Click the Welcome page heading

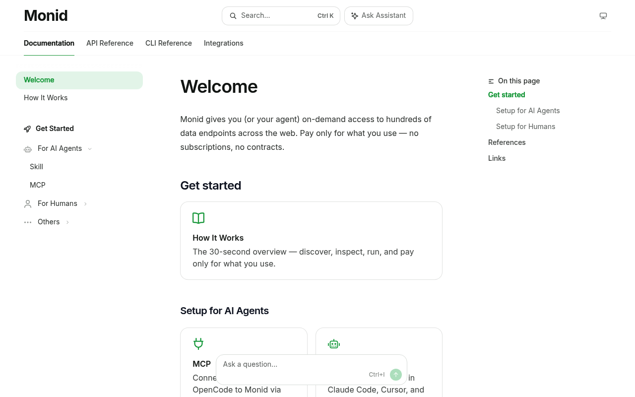219,86
